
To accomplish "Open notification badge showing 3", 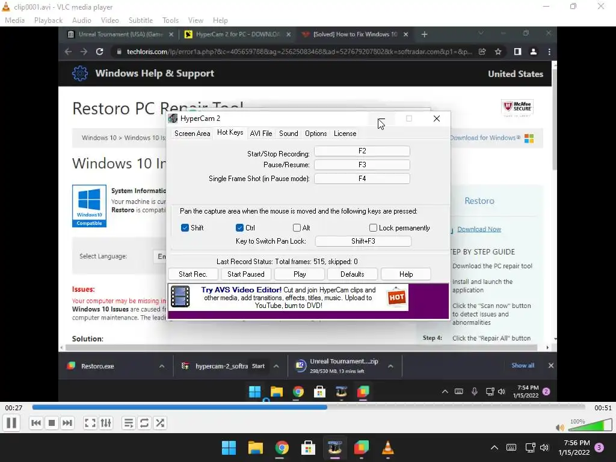I will [x=599, y=448].
